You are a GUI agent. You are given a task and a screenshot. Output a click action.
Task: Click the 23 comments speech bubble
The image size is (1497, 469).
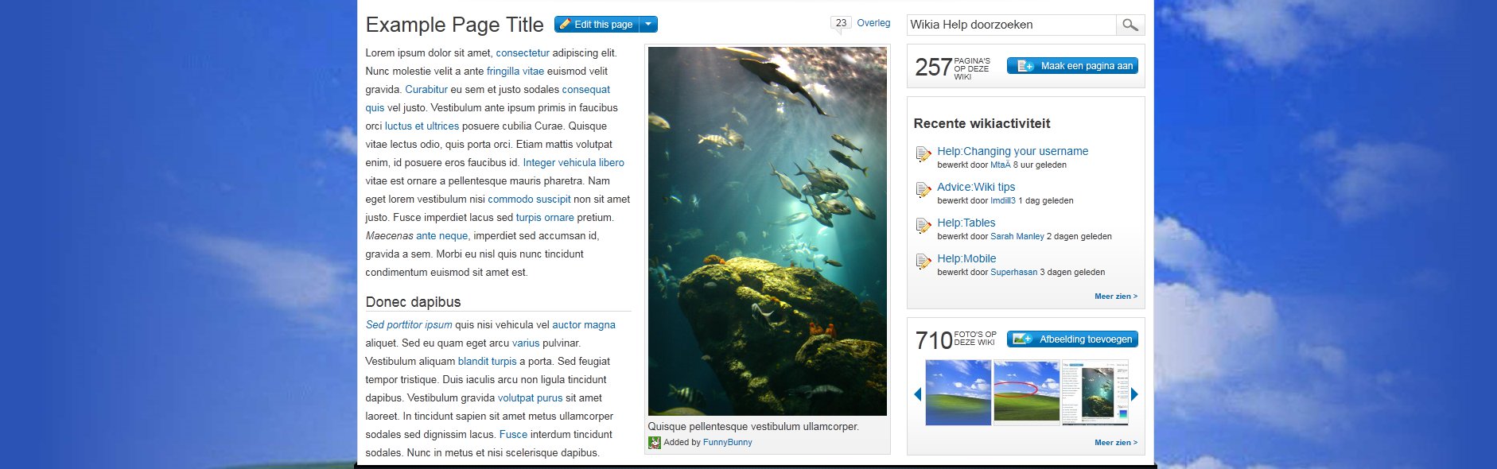(841, 24)
